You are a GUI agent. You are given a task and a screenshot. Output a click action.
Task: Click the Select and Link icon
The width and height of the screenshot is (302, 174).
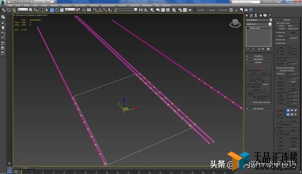tap(3, 10)
